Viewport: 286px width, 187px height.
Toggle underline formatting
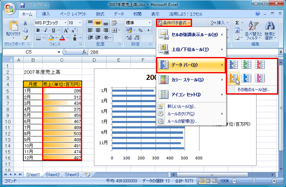(x=53, y=31)
